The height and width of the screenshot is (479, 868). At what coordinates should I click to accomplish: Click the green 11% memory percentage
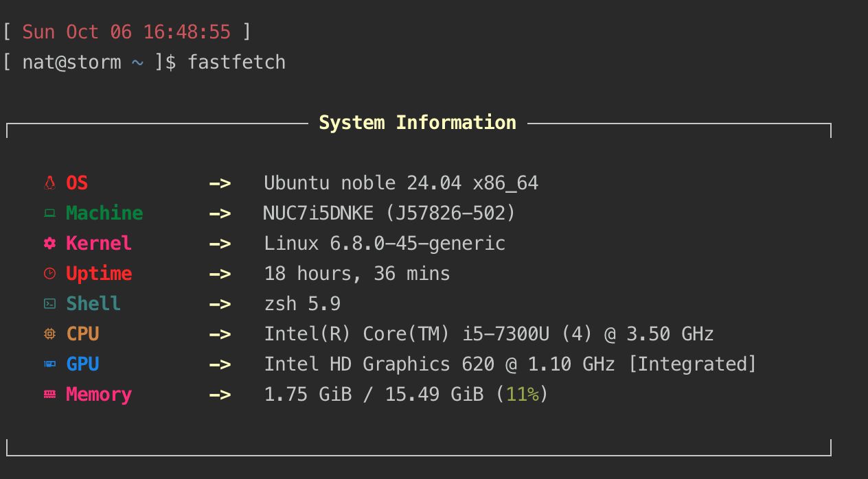523,395
